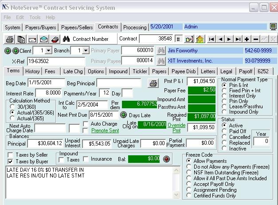Open the File menu

[x=7, y=17]
